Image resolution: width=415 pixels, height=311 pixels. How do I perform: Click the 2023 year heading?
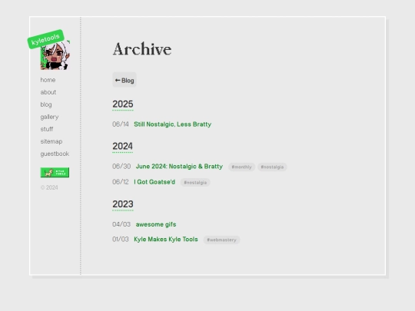[123, 204]
